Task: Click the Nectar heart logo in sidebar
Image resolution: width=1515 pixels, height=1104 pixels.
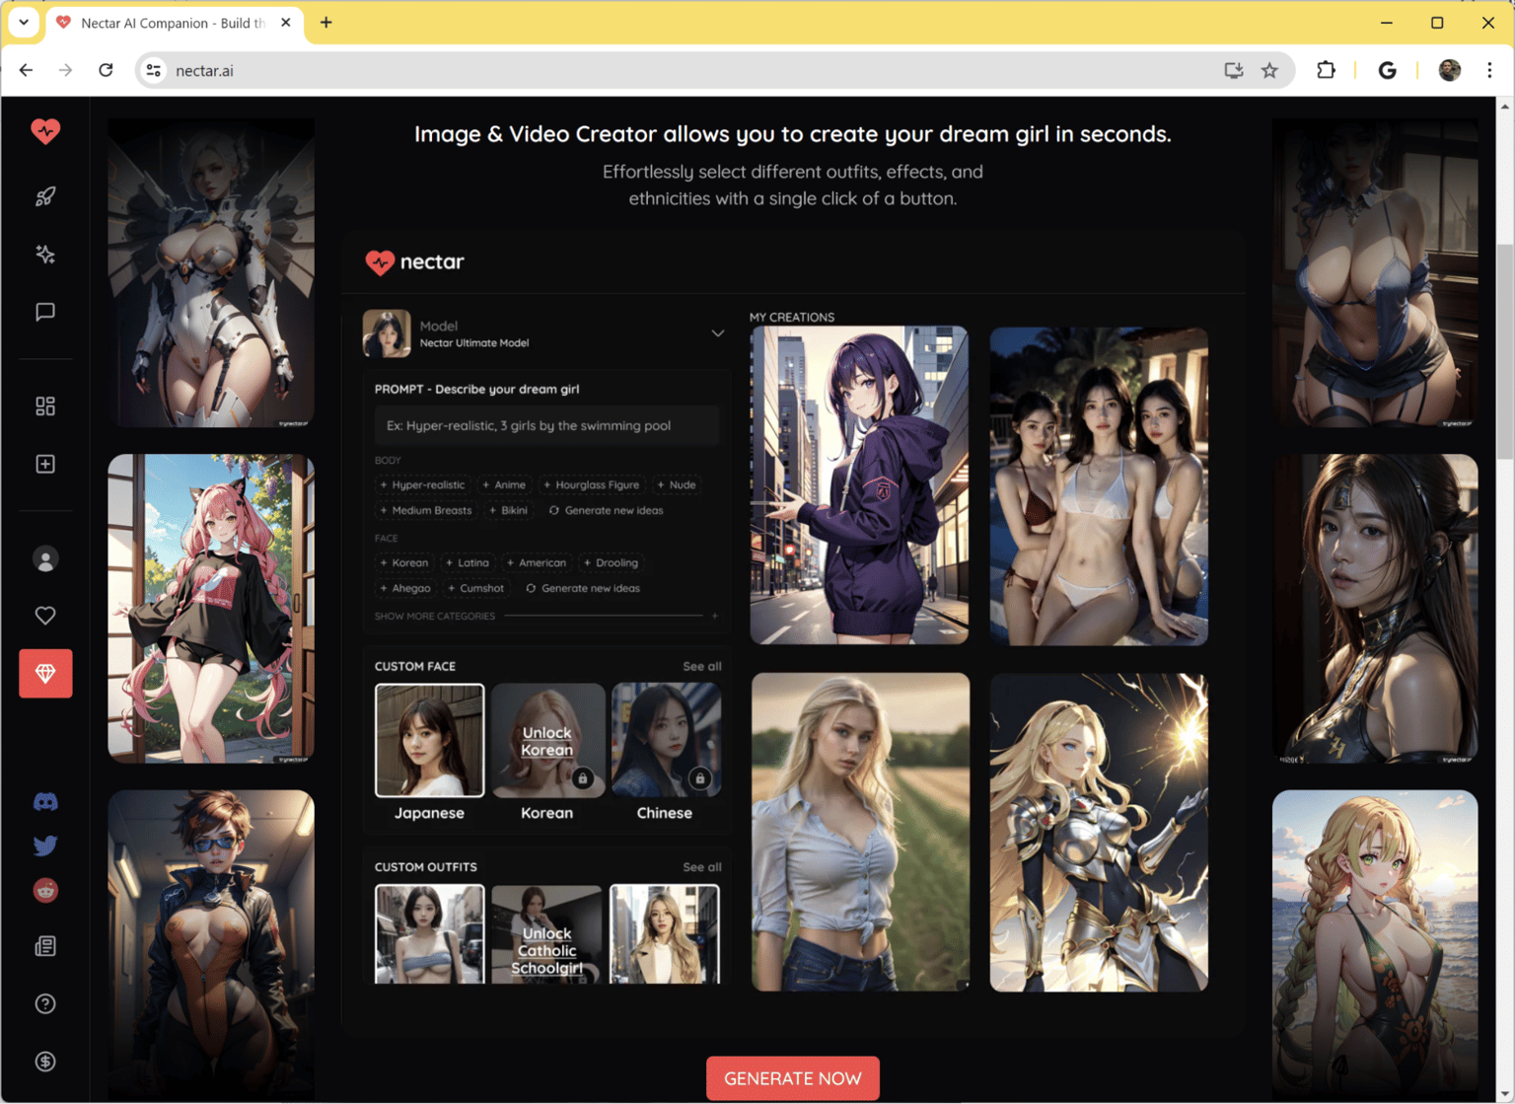Action: point(45,131)
